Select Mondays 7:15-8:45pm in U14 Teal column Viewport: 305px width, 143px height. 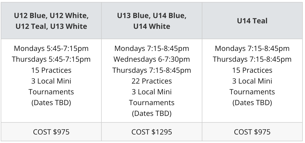coord(252,48)
